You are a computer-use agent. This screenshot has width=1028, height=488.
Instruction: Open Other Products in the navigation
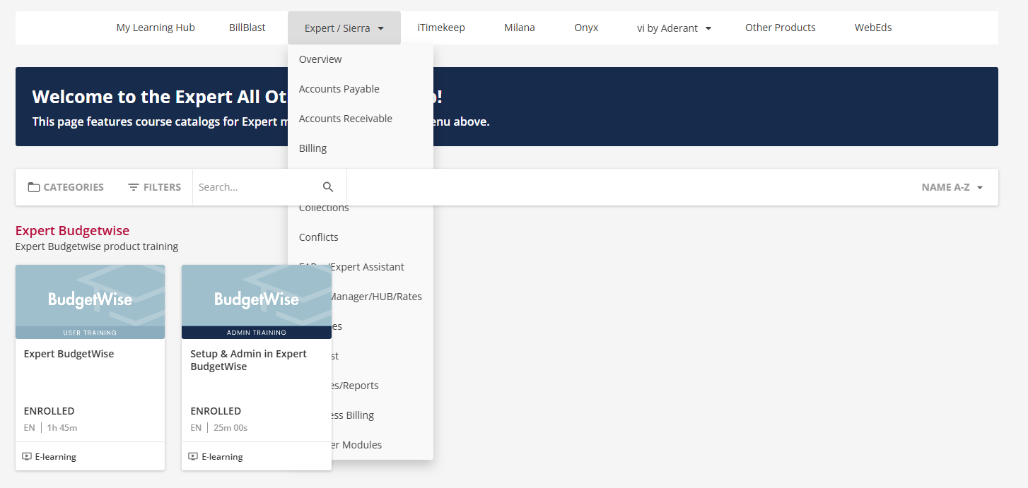(781, 28)
